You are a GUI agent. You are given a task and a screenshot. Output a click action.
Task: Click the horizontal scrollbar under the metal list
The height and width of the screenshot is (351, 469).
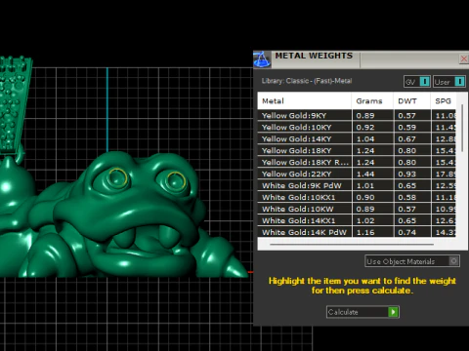[352, 244]
